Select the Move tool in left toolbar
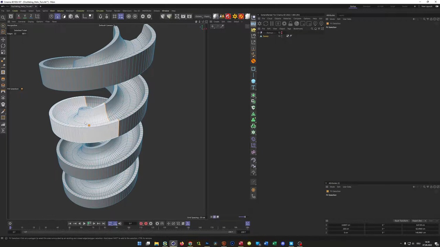The height and width of the screenshot is (247, 440). [x=3, y=40]
